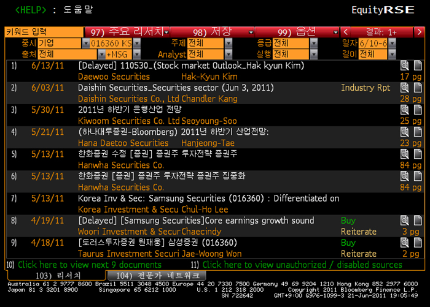Open the 99) 옵션 menu
This screenshot has width=430, height=307.
[297, 32]
